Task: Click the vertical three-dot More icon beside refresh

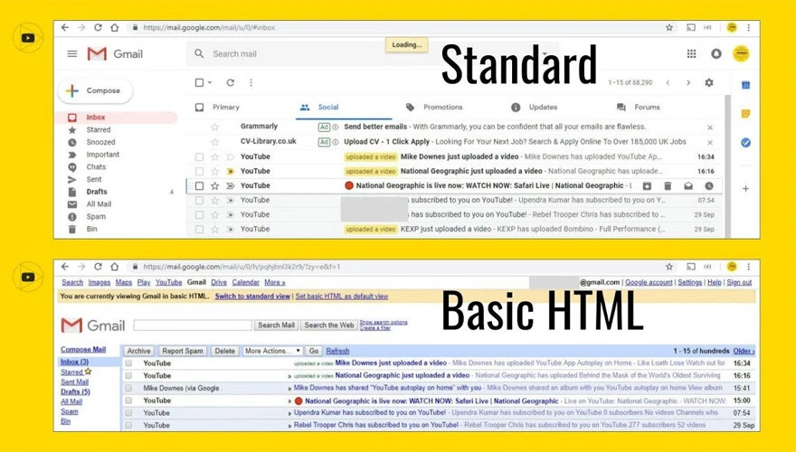Action: tap(251, 82)
